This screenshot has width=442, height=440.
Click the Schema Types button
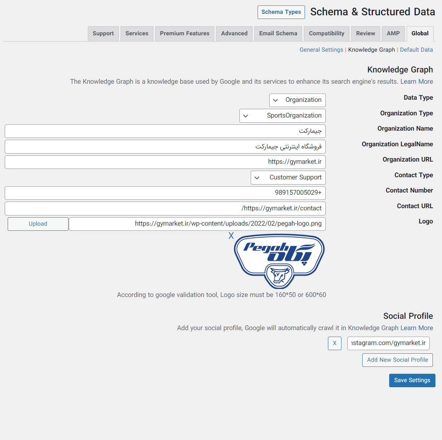[x=281, y=12]
